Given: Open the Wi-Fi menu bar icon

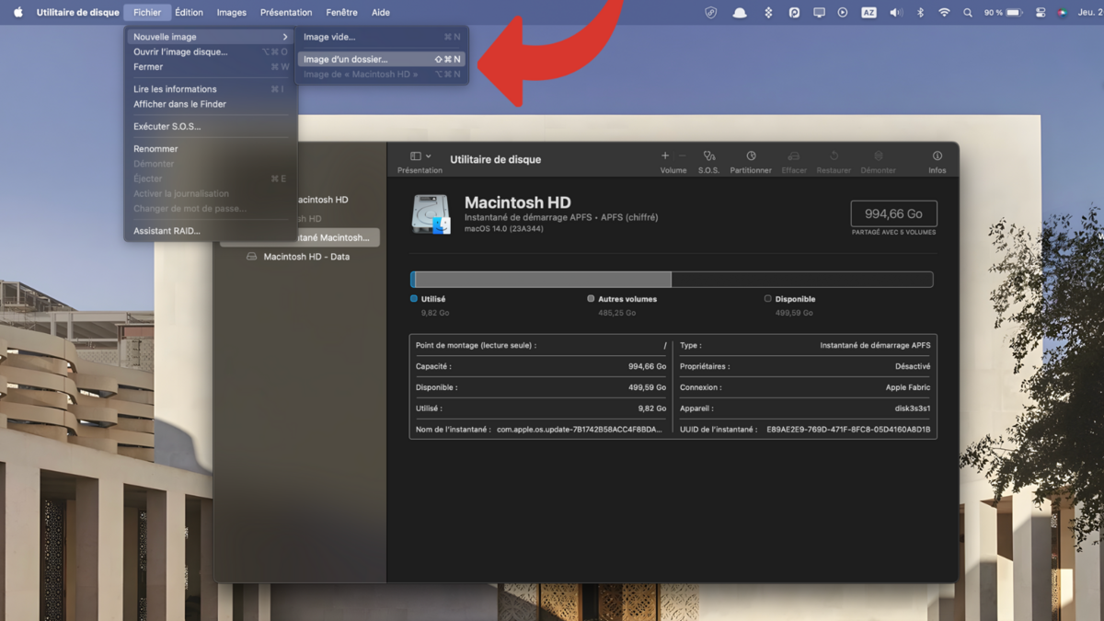Looking at the screenshot, I should (x=944, y=13).
